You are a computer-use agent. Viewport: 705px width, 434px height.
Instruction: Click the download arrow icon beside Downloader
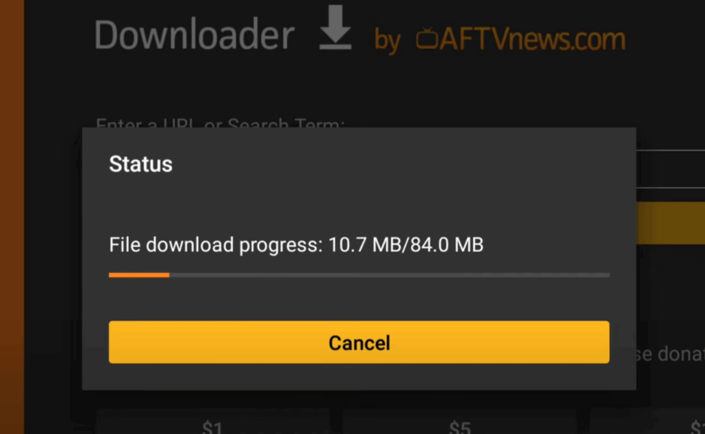click(x=335, y=28)
